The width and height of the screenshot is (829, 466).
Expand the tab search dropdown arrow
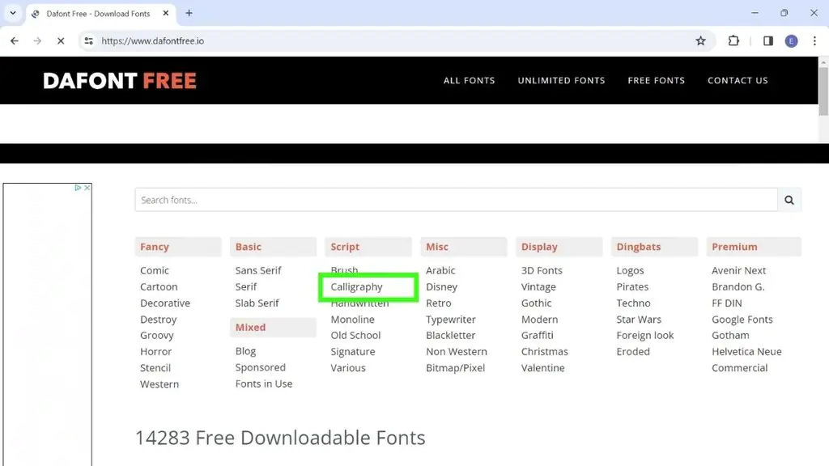[13, 13]
